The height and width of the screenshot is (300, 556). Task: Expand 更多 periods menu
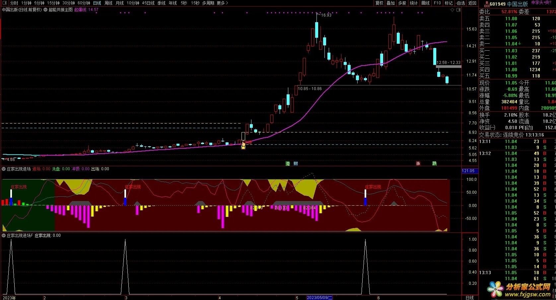[x=223, y=3]
